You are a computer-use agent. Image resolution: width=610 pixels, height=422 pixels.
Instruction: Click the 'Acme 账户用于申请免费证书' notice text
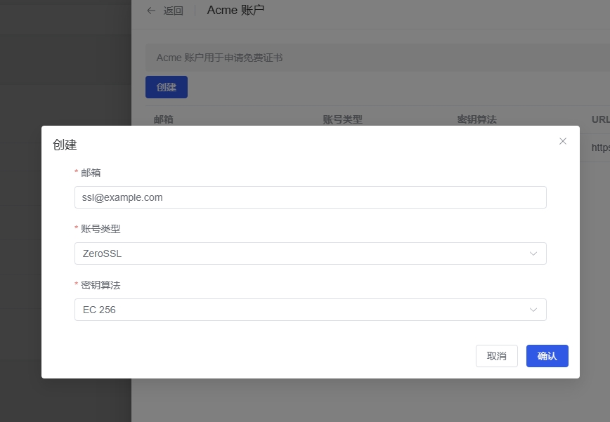(x=219, y=58)
